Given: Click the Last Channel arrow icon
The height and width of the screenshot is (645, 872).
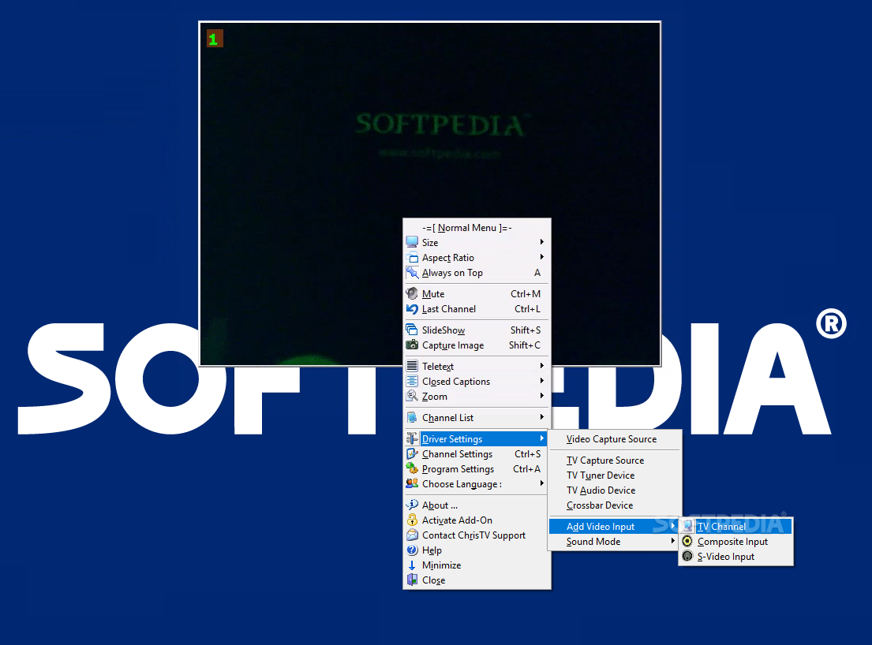Looking at the screenshot, I should click(412, 308).
